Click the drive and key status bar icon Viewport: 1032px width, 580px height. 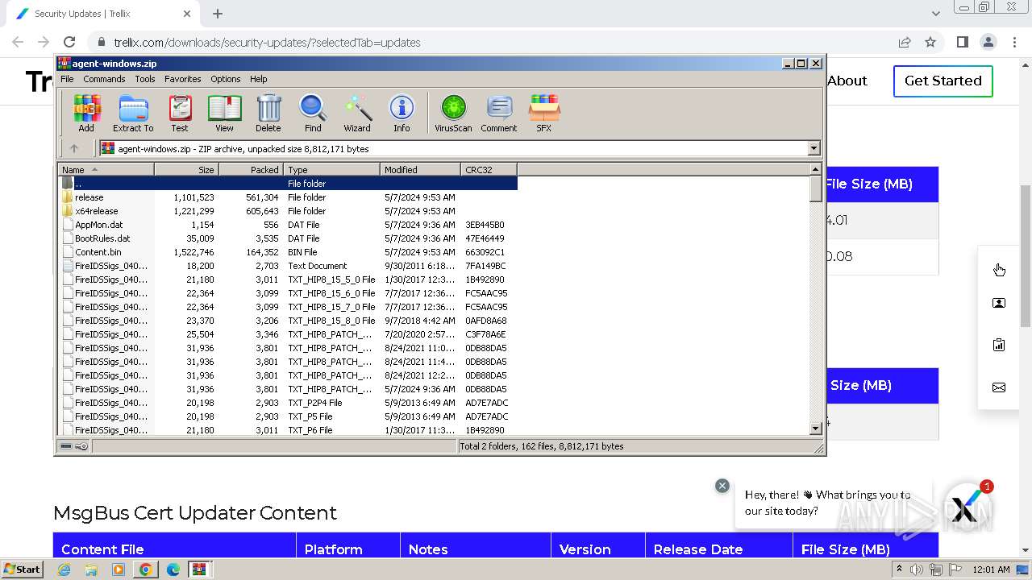[73, 446]
